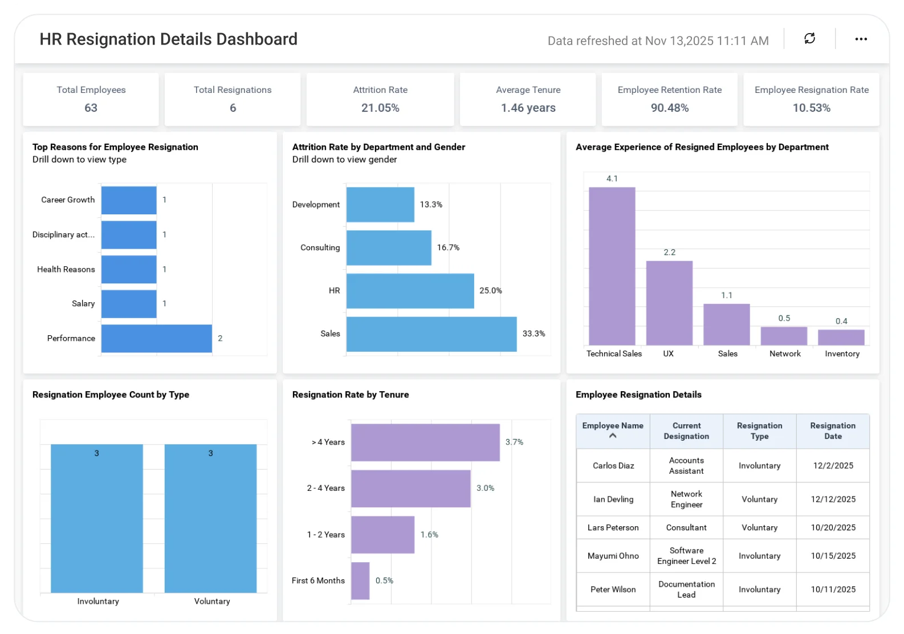Select the Lars Peterson cell
Image resolution: width=904 pixels, height=634 pixels.
point(613,528)
